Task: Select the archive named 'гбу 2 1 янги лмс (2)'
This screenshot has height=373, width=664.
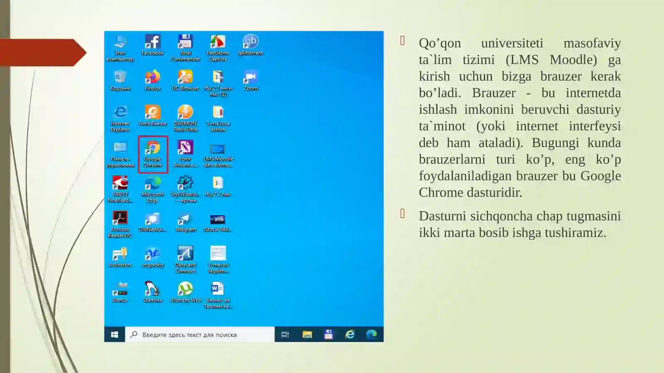Action: tap(218, 83)
